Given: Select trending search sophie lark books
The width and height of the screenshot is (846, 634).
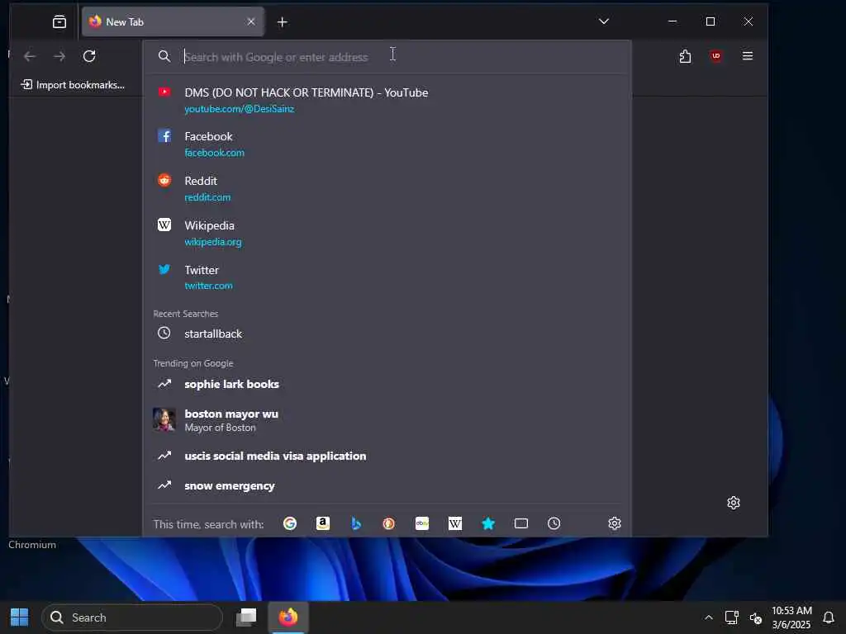Looking at the screenshot, I should tap(387, 384).
